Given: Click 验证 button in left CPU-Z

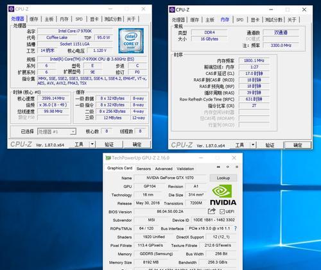Looking at the screenshot, I should 109,144.
